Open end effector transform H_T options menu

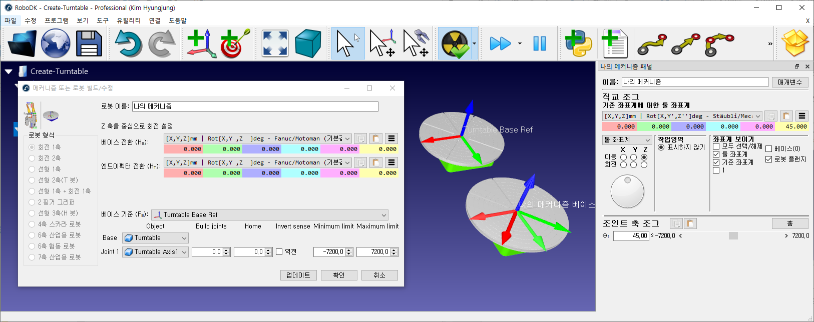(391, 162)
